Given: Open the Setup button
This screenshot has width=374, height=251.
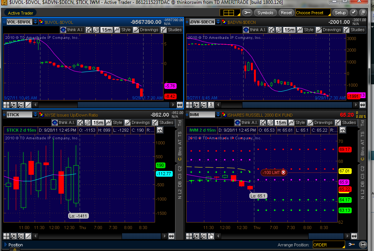Looking at the screenshot, I should click(340, 13).
